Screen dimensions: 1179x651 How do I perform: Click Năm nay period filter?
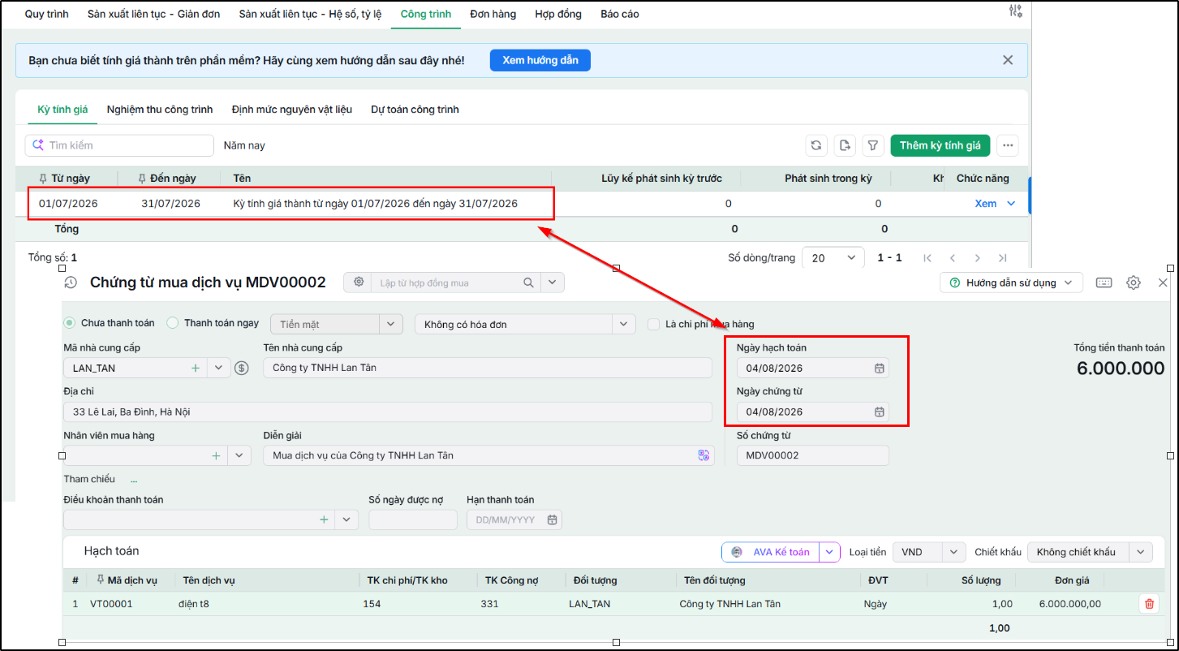point(244,145)
